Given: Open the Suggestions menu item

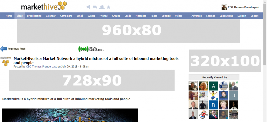Looking at the screenshot, I should coord(226,16).
